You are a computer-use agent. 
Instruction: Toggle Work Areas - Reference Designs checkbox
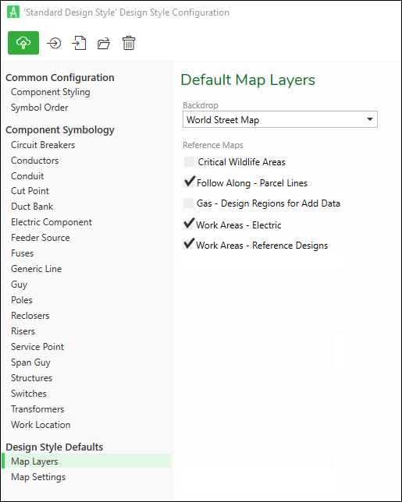[188, 245]
